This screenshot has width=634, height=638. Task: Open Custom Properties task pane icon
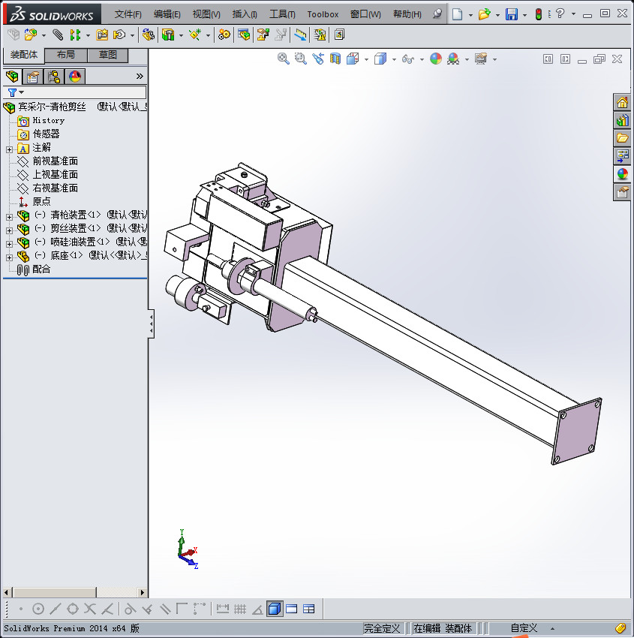(622, 192)
